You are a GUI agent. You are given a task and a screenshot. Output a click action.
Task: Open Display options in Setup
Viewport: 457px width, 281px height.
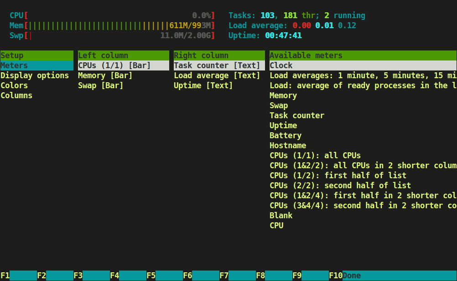click(x=35, y=75)
